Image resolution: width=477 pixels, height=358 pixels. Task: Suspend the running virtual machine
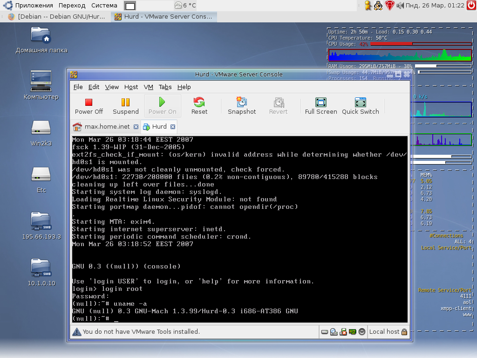126,106
